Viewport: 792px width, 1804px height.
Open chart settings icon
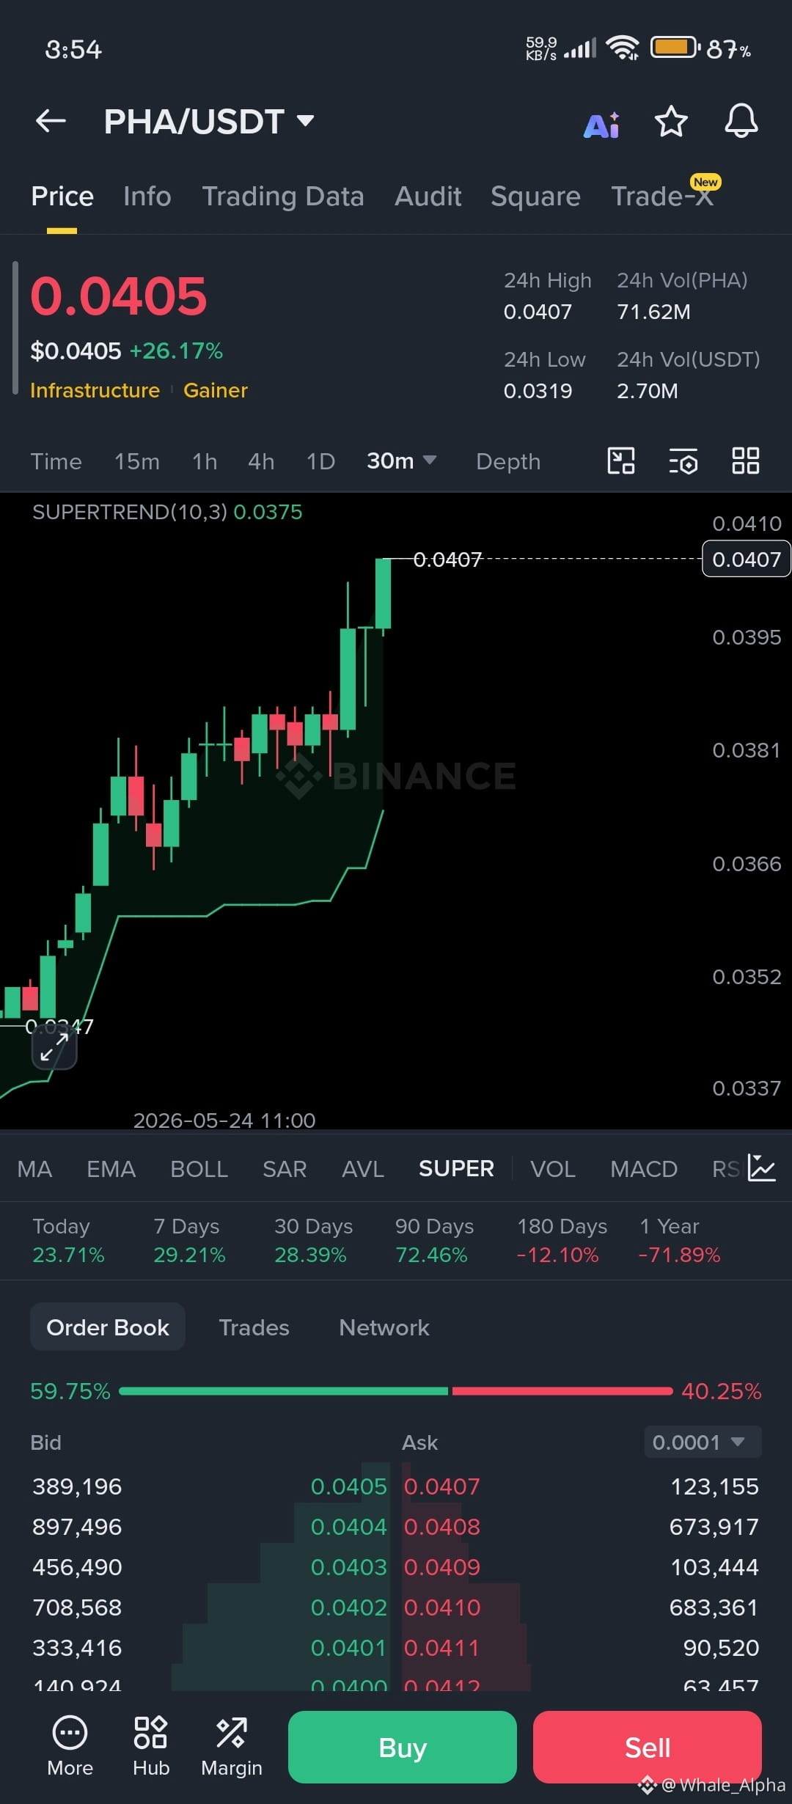683,462
